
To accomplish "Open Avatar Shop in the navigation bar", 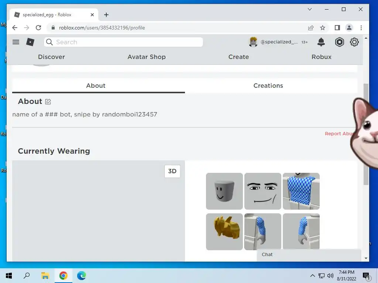I will point(147,57).
